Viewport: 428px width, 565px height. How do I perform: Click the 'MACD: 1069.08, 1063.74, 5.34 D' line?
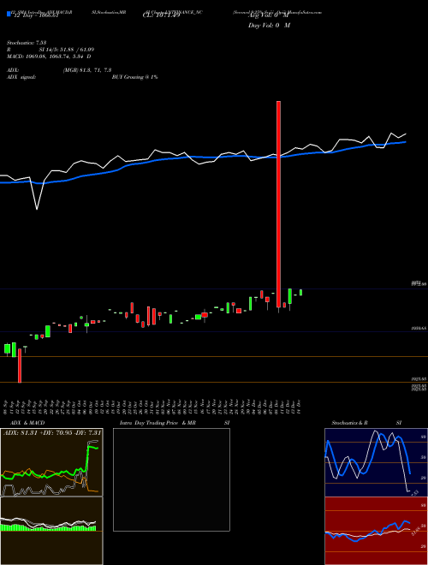point(49,56)
